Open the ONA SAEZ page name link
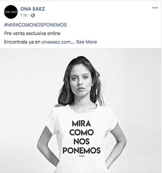 [x=33, y=9]
